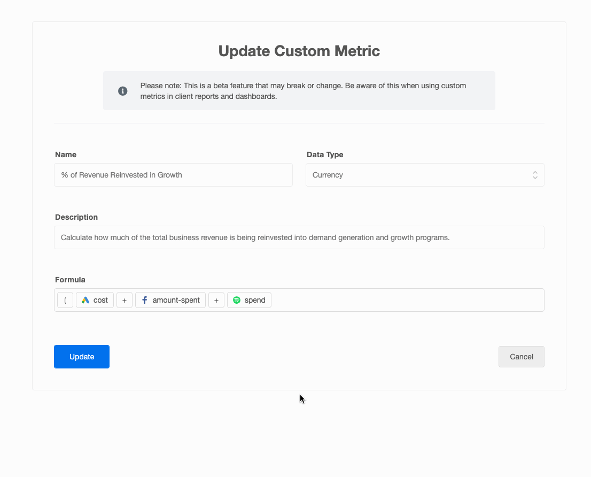Screen dimensions: 591x477
Task: Select the open parenthesis formula token
Action: pyautogui.click(x=65, y=301)
